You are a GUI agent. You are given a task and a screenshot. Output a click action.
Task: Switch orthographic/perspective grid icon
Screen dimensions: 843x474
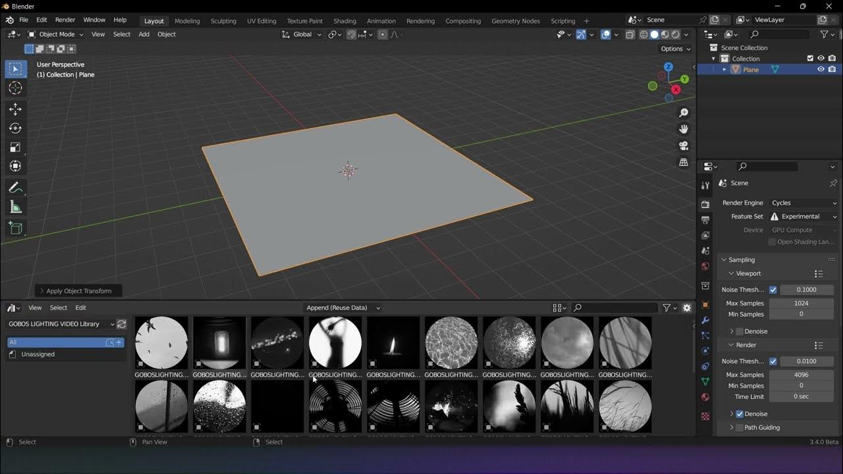tap(684, 162)
